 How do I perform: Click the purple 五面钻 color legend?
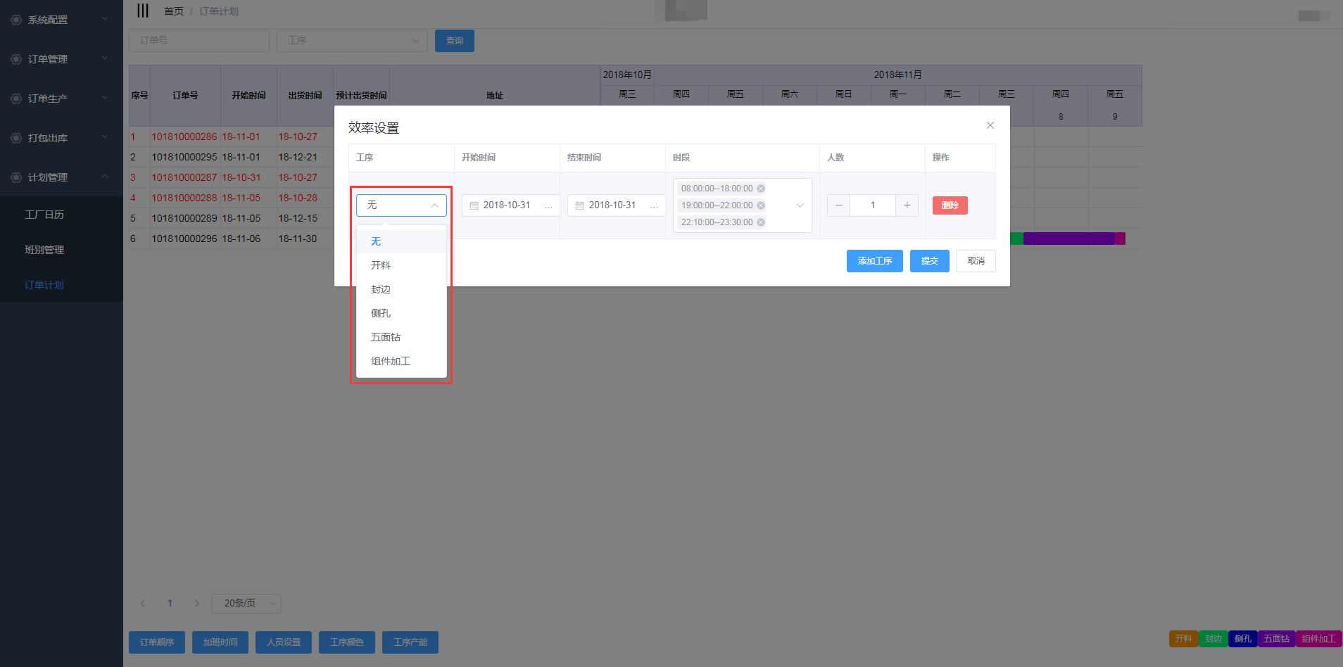(1276, 639)
